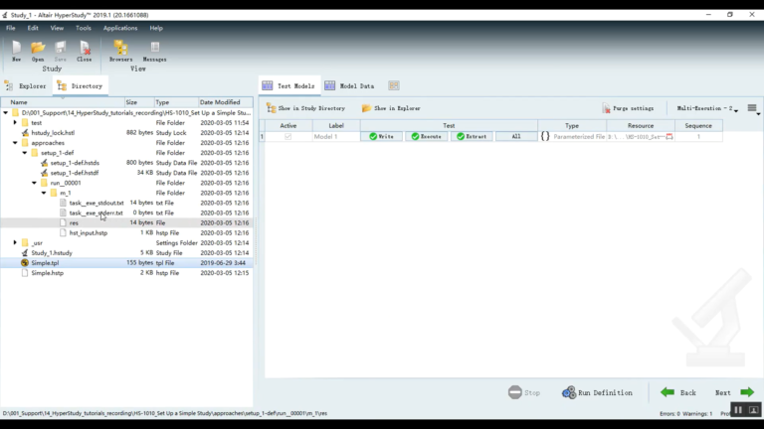Click the Sequence value 1 cell
Viewport: 764px width, 429px height.
pos(698,137)
